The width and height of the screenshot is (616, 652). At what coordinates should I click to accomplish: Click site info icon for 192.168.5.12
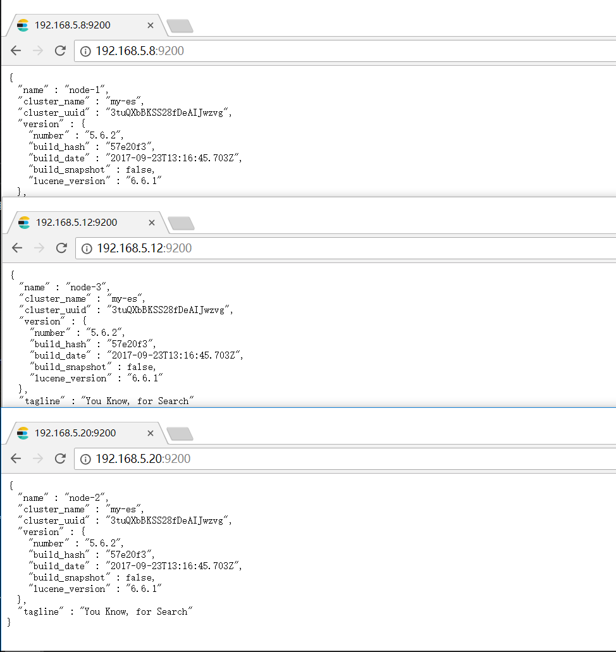pos(87,248)
